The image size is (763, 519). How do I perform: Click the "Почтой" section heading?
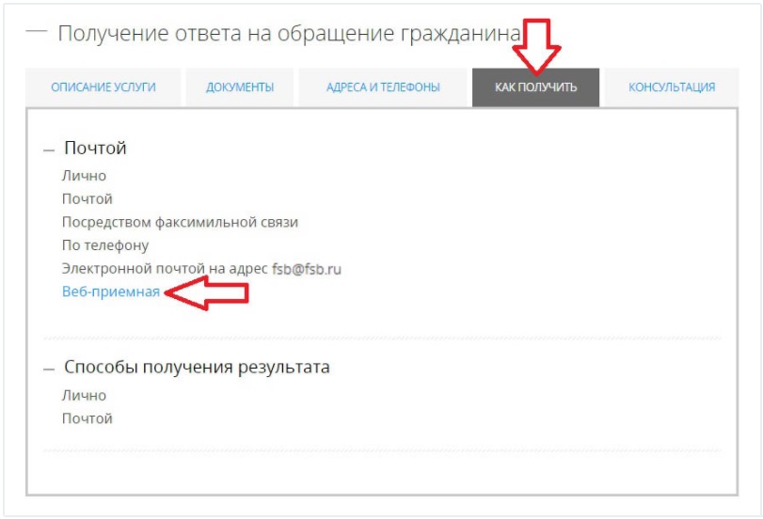[x=95, y=149]
